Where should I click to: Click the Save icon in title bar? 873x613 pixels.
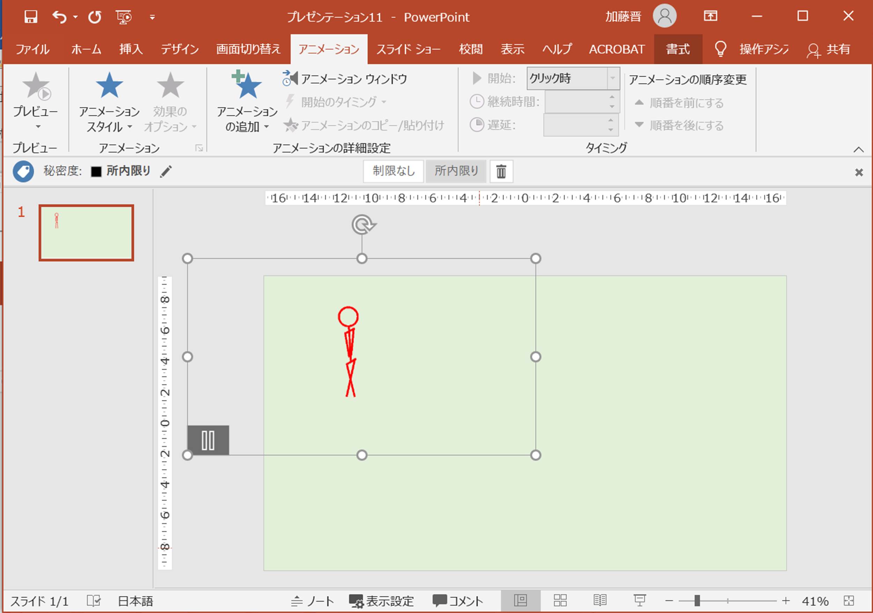[31, 17]
